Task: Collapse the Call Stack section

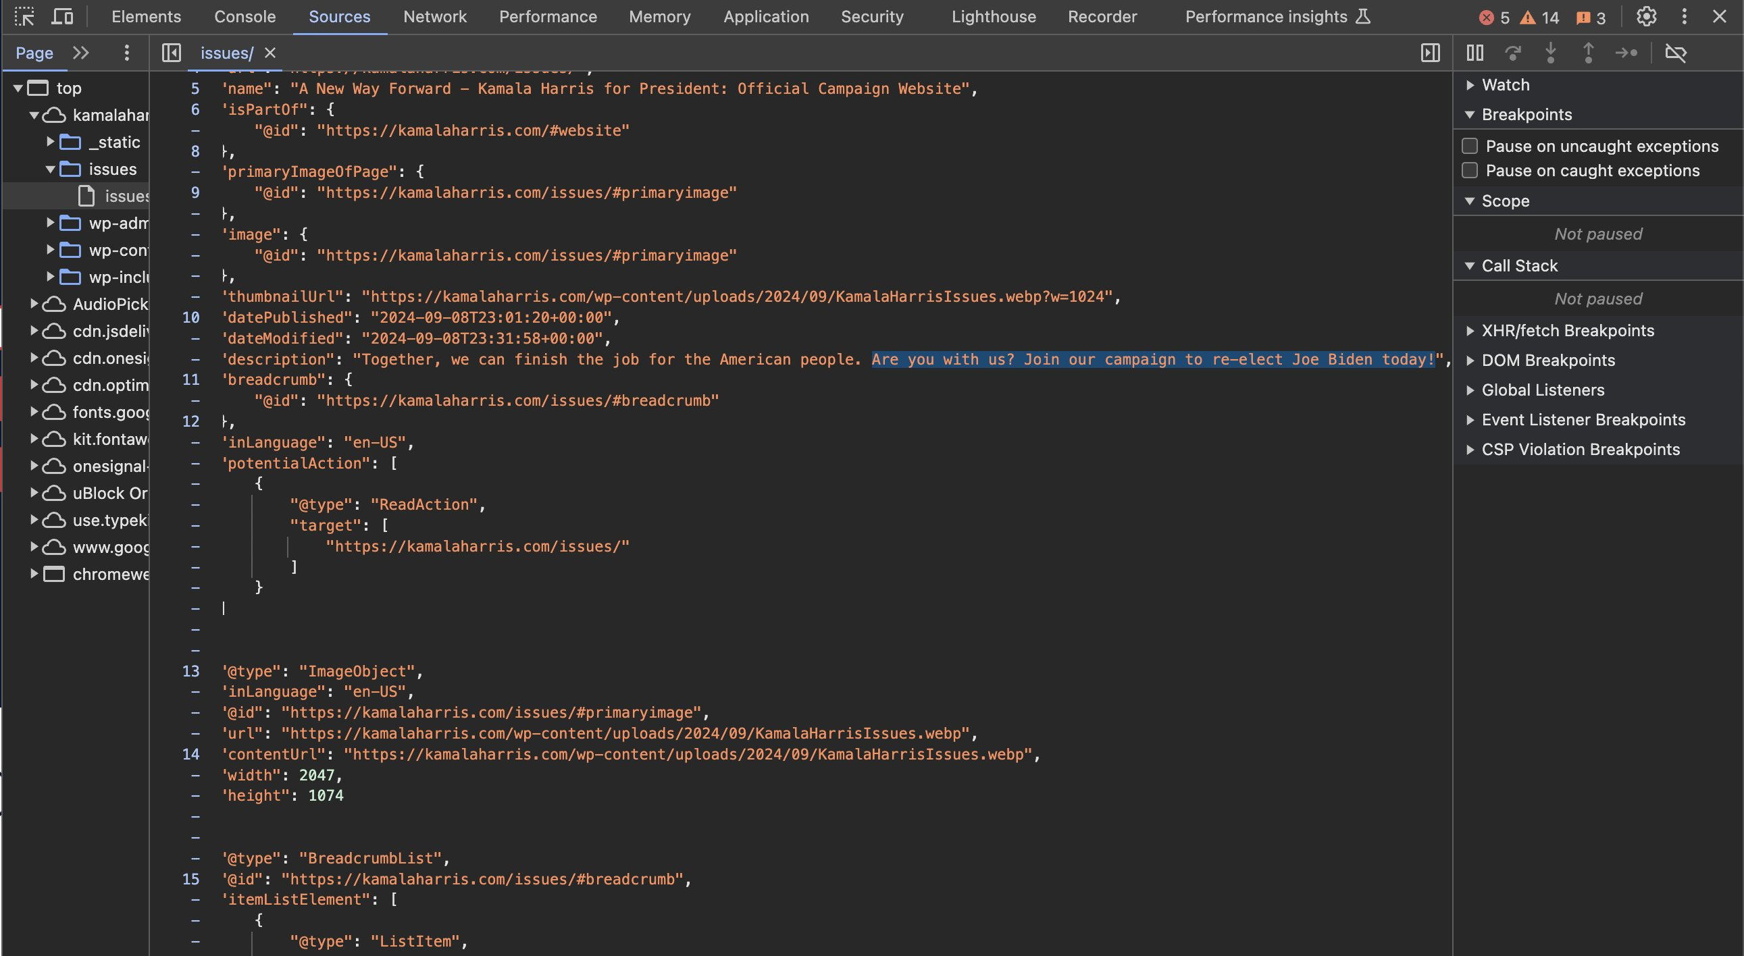Action: [1470, 266]
